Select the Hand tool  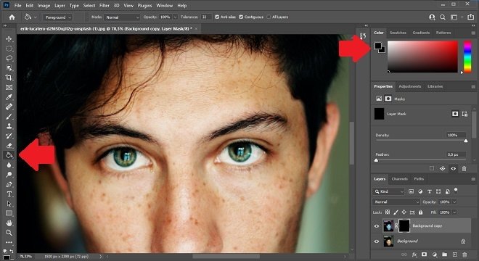[x=9, y=223]
